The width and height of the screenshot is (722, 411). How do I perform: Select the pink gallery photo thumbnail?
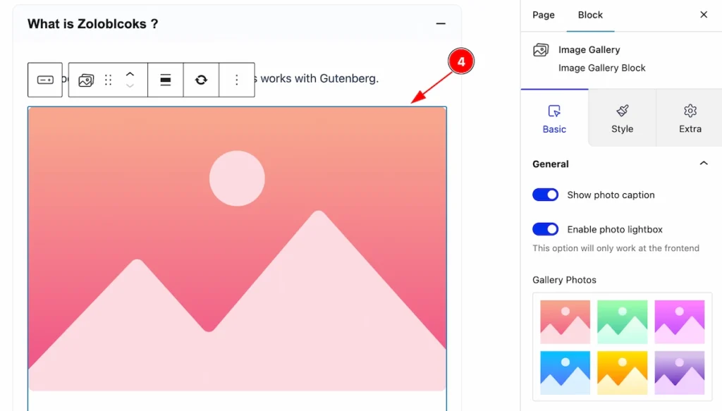(565, 321)
